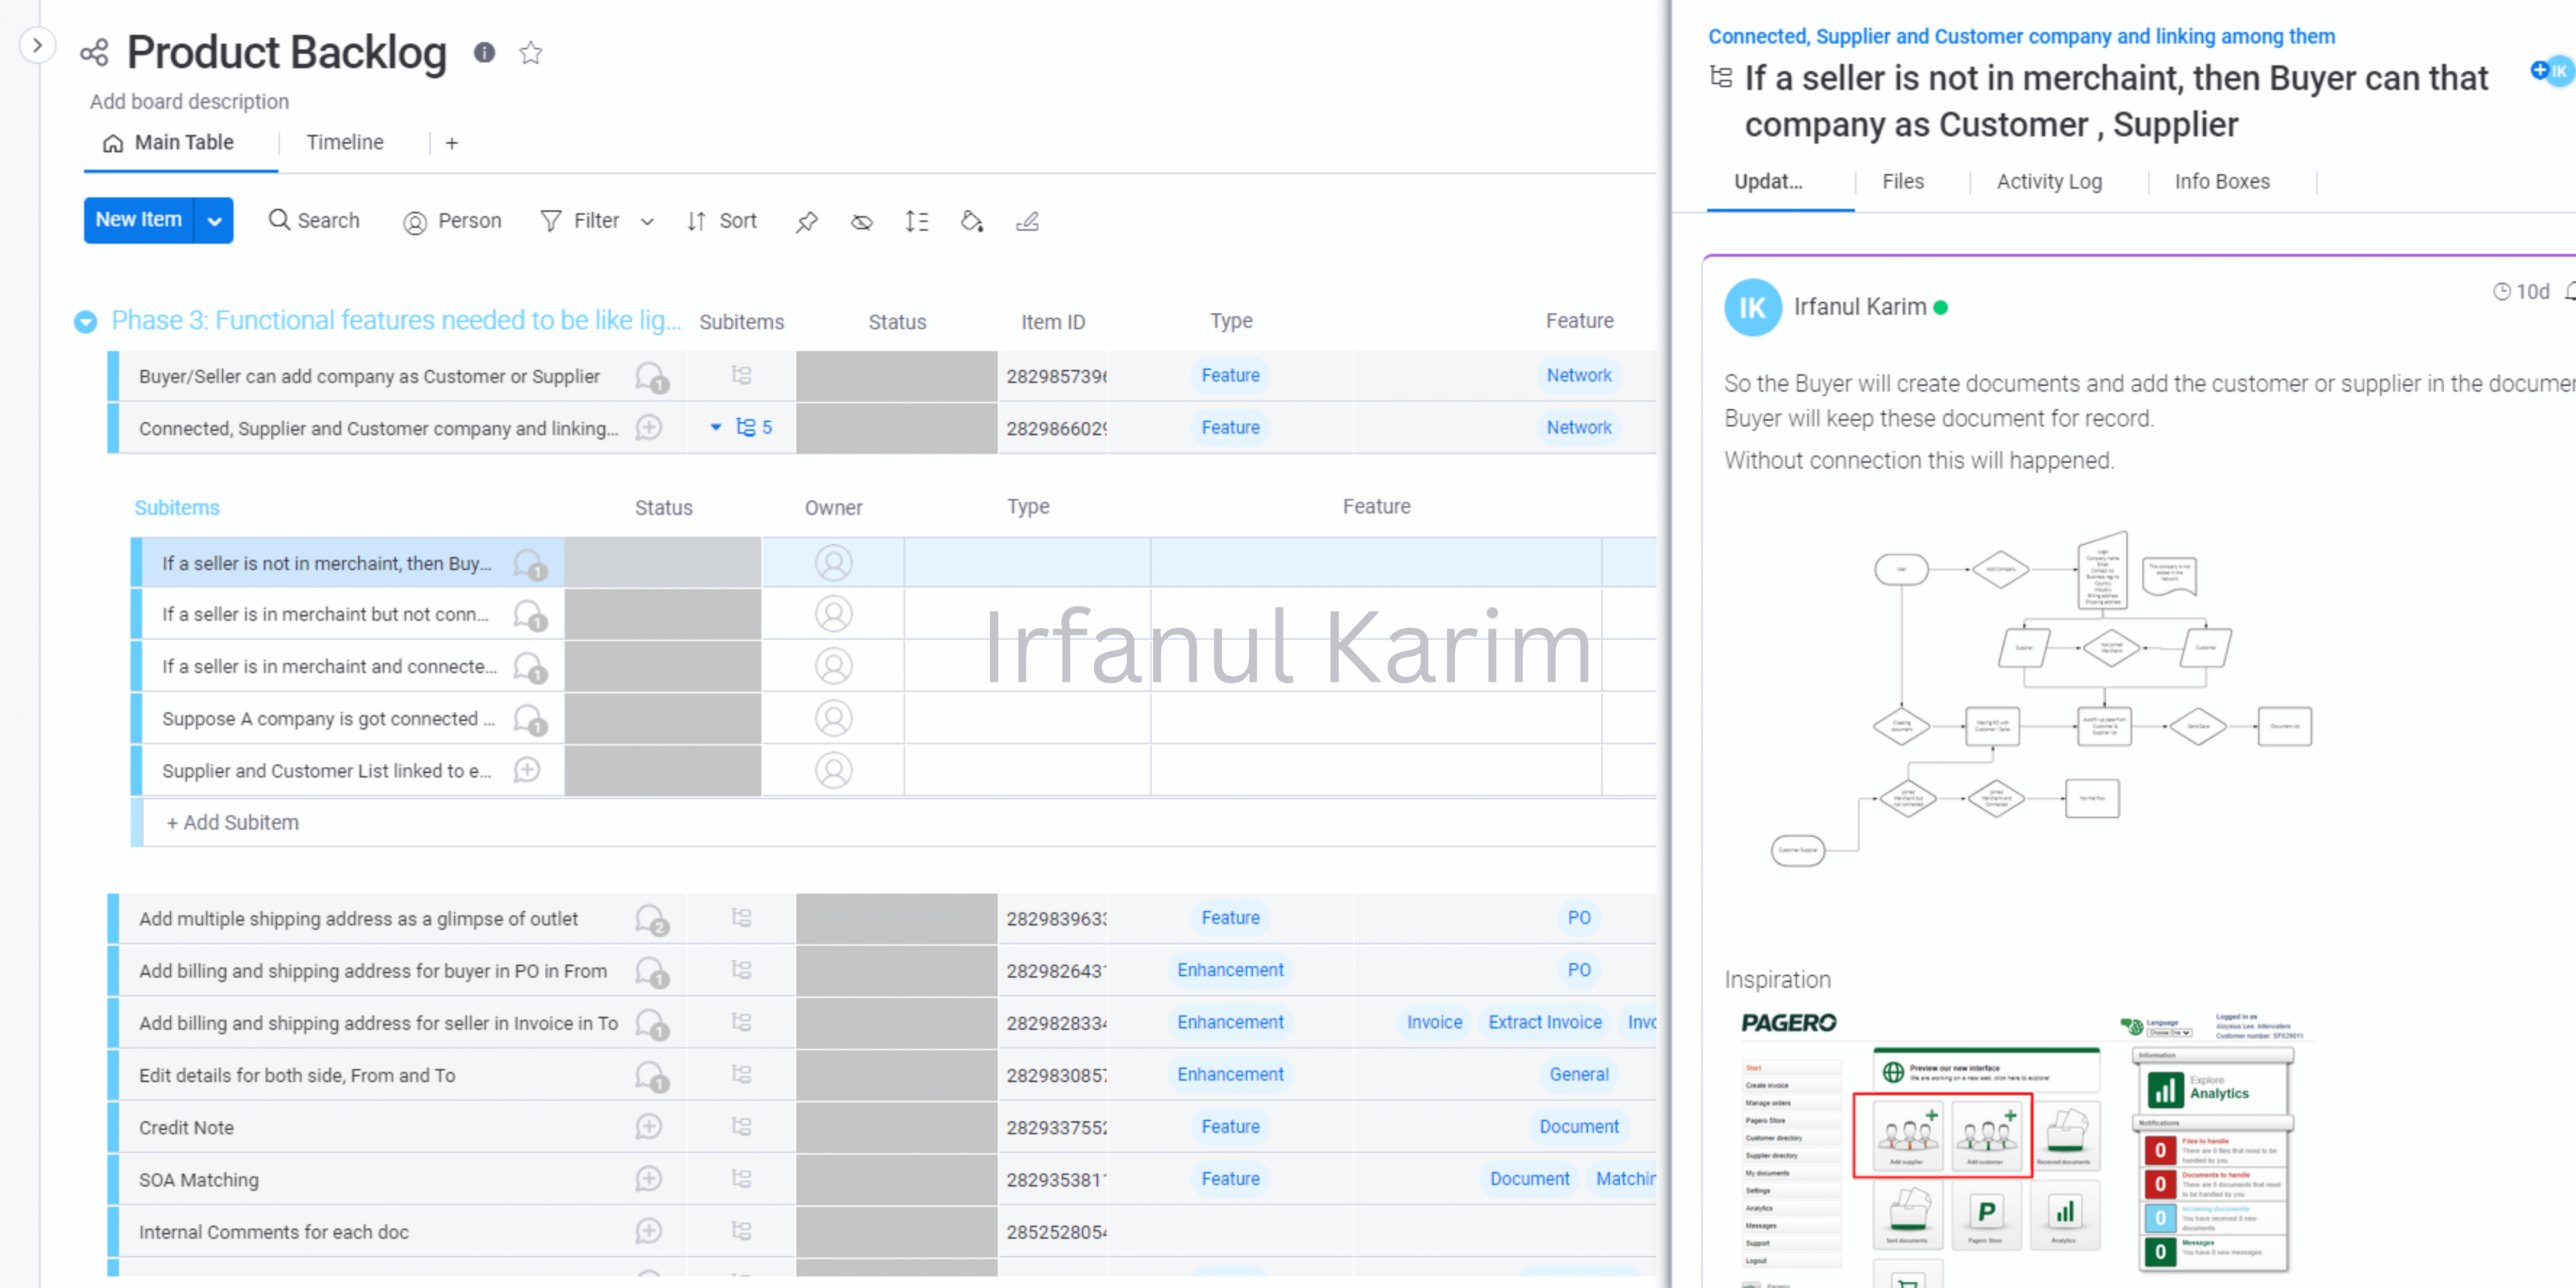Open subitems icon for Credit Note row

coord(741,1127)
